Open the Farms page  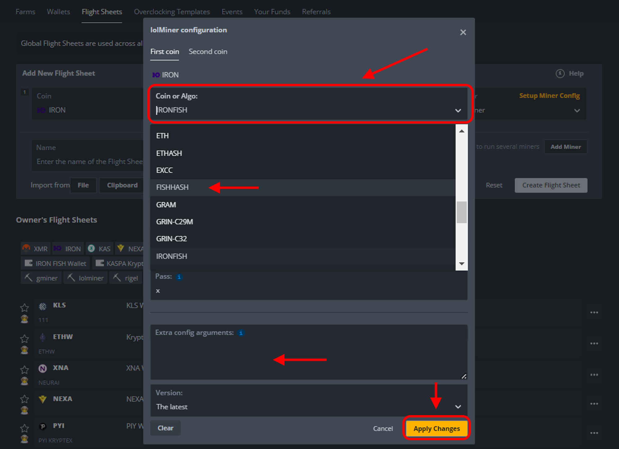click(25, 12)
